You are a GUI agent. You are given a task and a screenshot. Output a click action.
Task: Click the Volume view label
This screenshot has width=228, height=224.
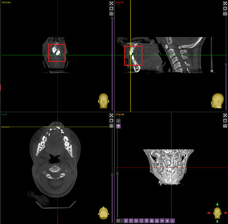[119, 115]
